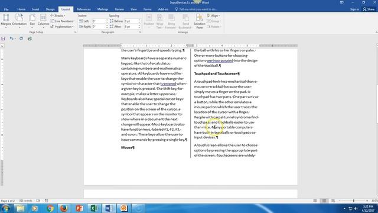This screenshot has width=378, height=213.
Task: Open the Undo history dropdown arrow
Action: pyautogui.click(x=15, y=38)
